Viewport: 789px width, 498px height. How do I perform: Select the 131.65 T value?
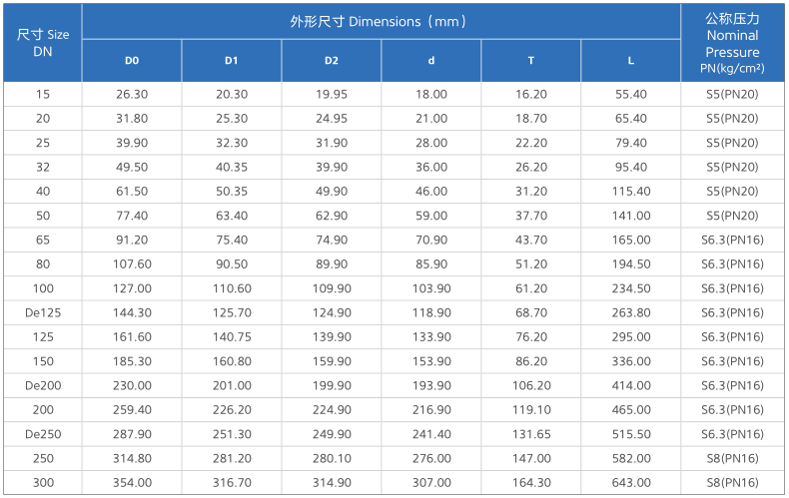click(x=531, y=434)
